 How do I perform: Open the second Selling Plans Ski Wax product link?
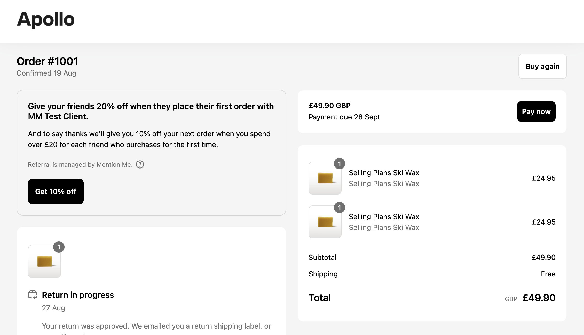pyautogui.click(x=384, y=217)
